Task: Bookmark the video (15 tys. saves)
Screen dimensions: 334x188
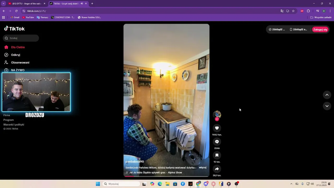Action: tap(217, 155)
